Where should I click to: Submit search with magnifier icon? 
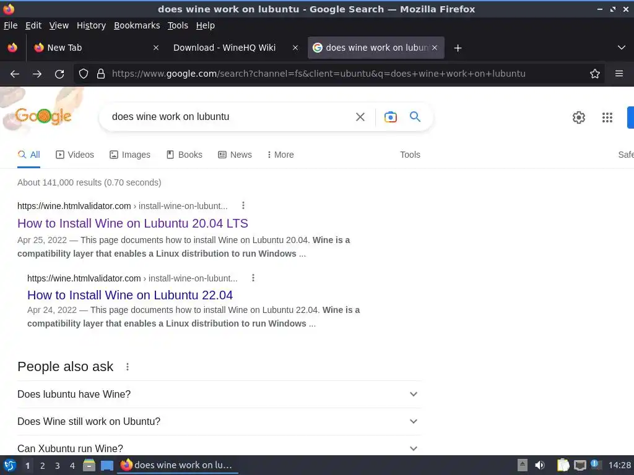tap(415, 117)
